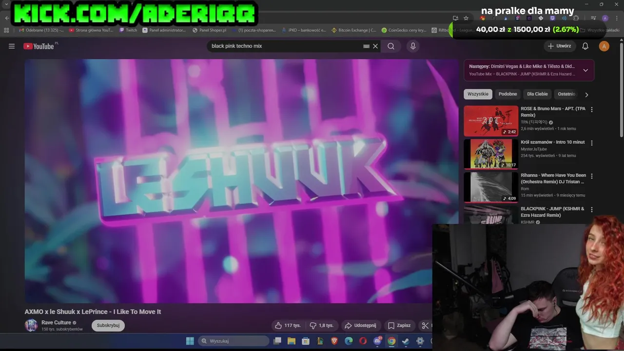Open the Chrome profile avatar
Screen dimensions: 624x351
(x=605, y=18)
